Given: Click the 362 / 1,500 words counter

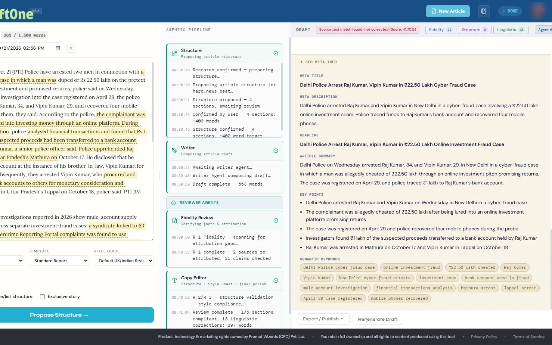Looking at the screenshot, I should coord(24,35).
